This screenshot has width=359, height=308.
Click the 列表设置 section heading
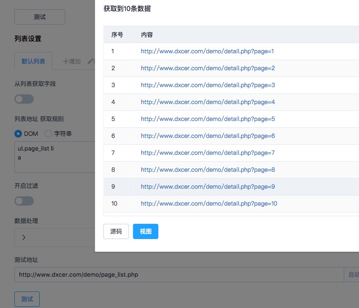[x=28, y=38]
